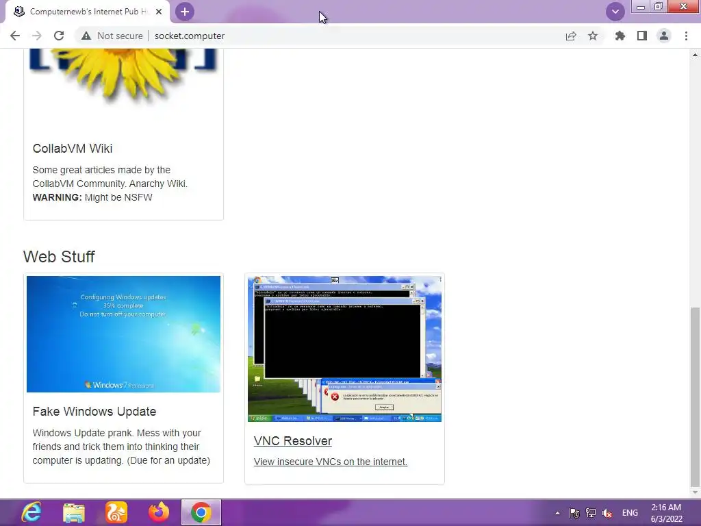Open the Extensions puzzle icon
Viewport: 701px width, 526px height.
click(620, 36)
